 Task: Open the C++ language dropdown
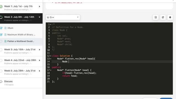click(x=63, y=17)
